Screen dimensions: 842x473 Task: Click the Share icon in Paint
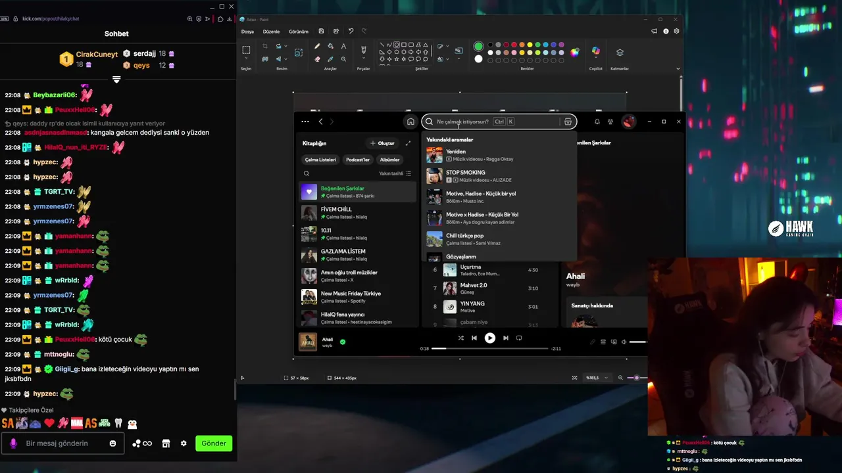[336, 31]
